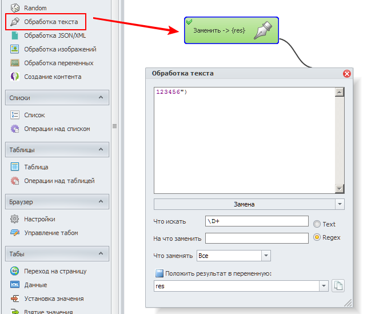Click the Управление табом label

coord(51,233)
